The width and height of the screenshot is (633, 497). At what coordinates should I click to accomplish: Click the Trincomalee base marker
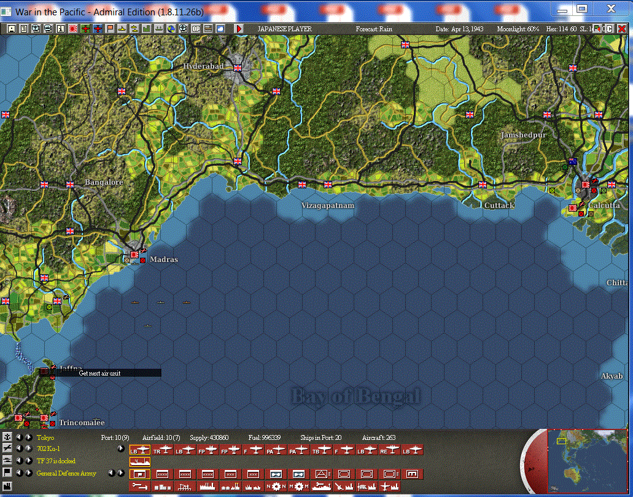[x=44, y=417]
